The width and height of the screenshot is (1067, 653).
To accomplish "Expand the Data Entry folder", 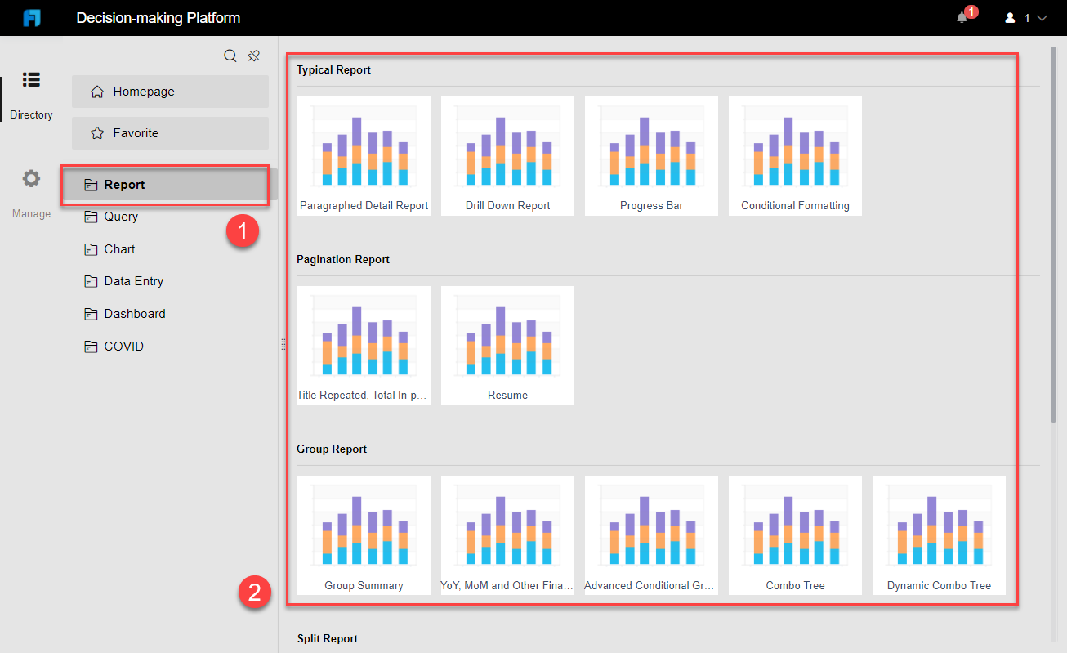I will pyautogui.click(x=135, y=280).
